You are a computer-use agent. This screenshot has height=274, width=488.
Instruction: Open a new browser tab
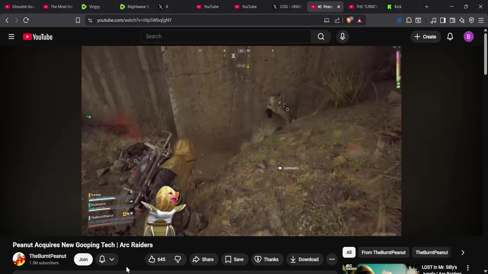pos(427,6)
